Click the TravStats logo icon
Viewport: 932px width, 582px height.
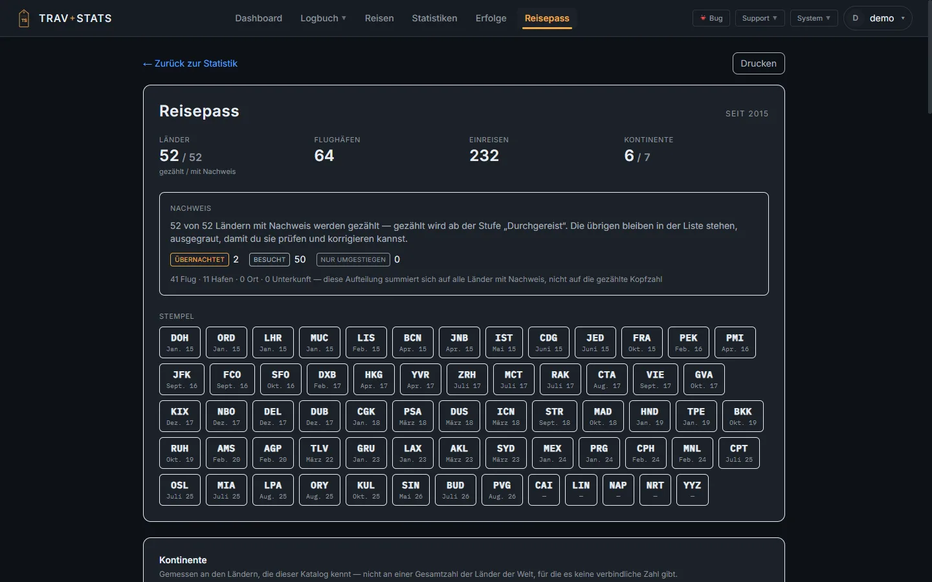pos(24,18)
